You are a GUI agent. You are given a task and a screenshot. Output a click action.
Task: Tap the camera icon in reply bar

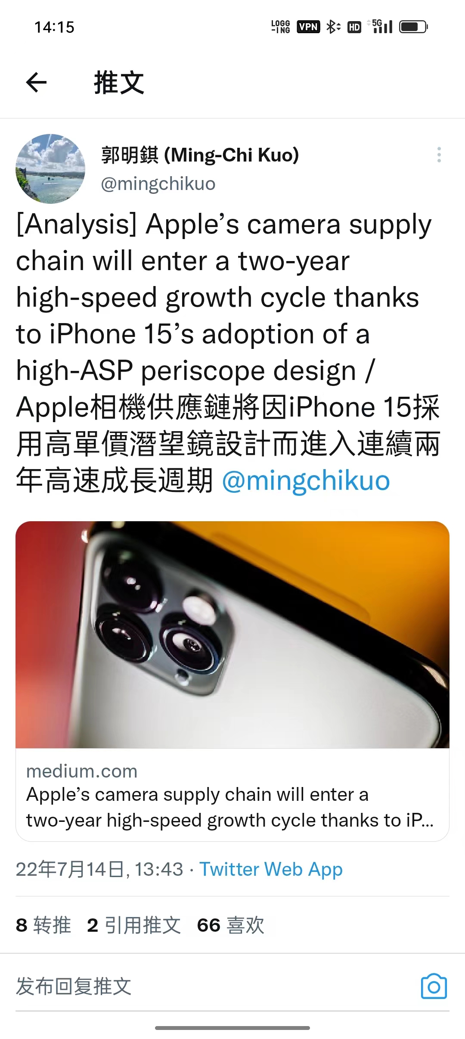click(434, 986)
